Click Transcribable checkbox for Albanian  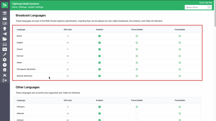(x=137, y=114)
